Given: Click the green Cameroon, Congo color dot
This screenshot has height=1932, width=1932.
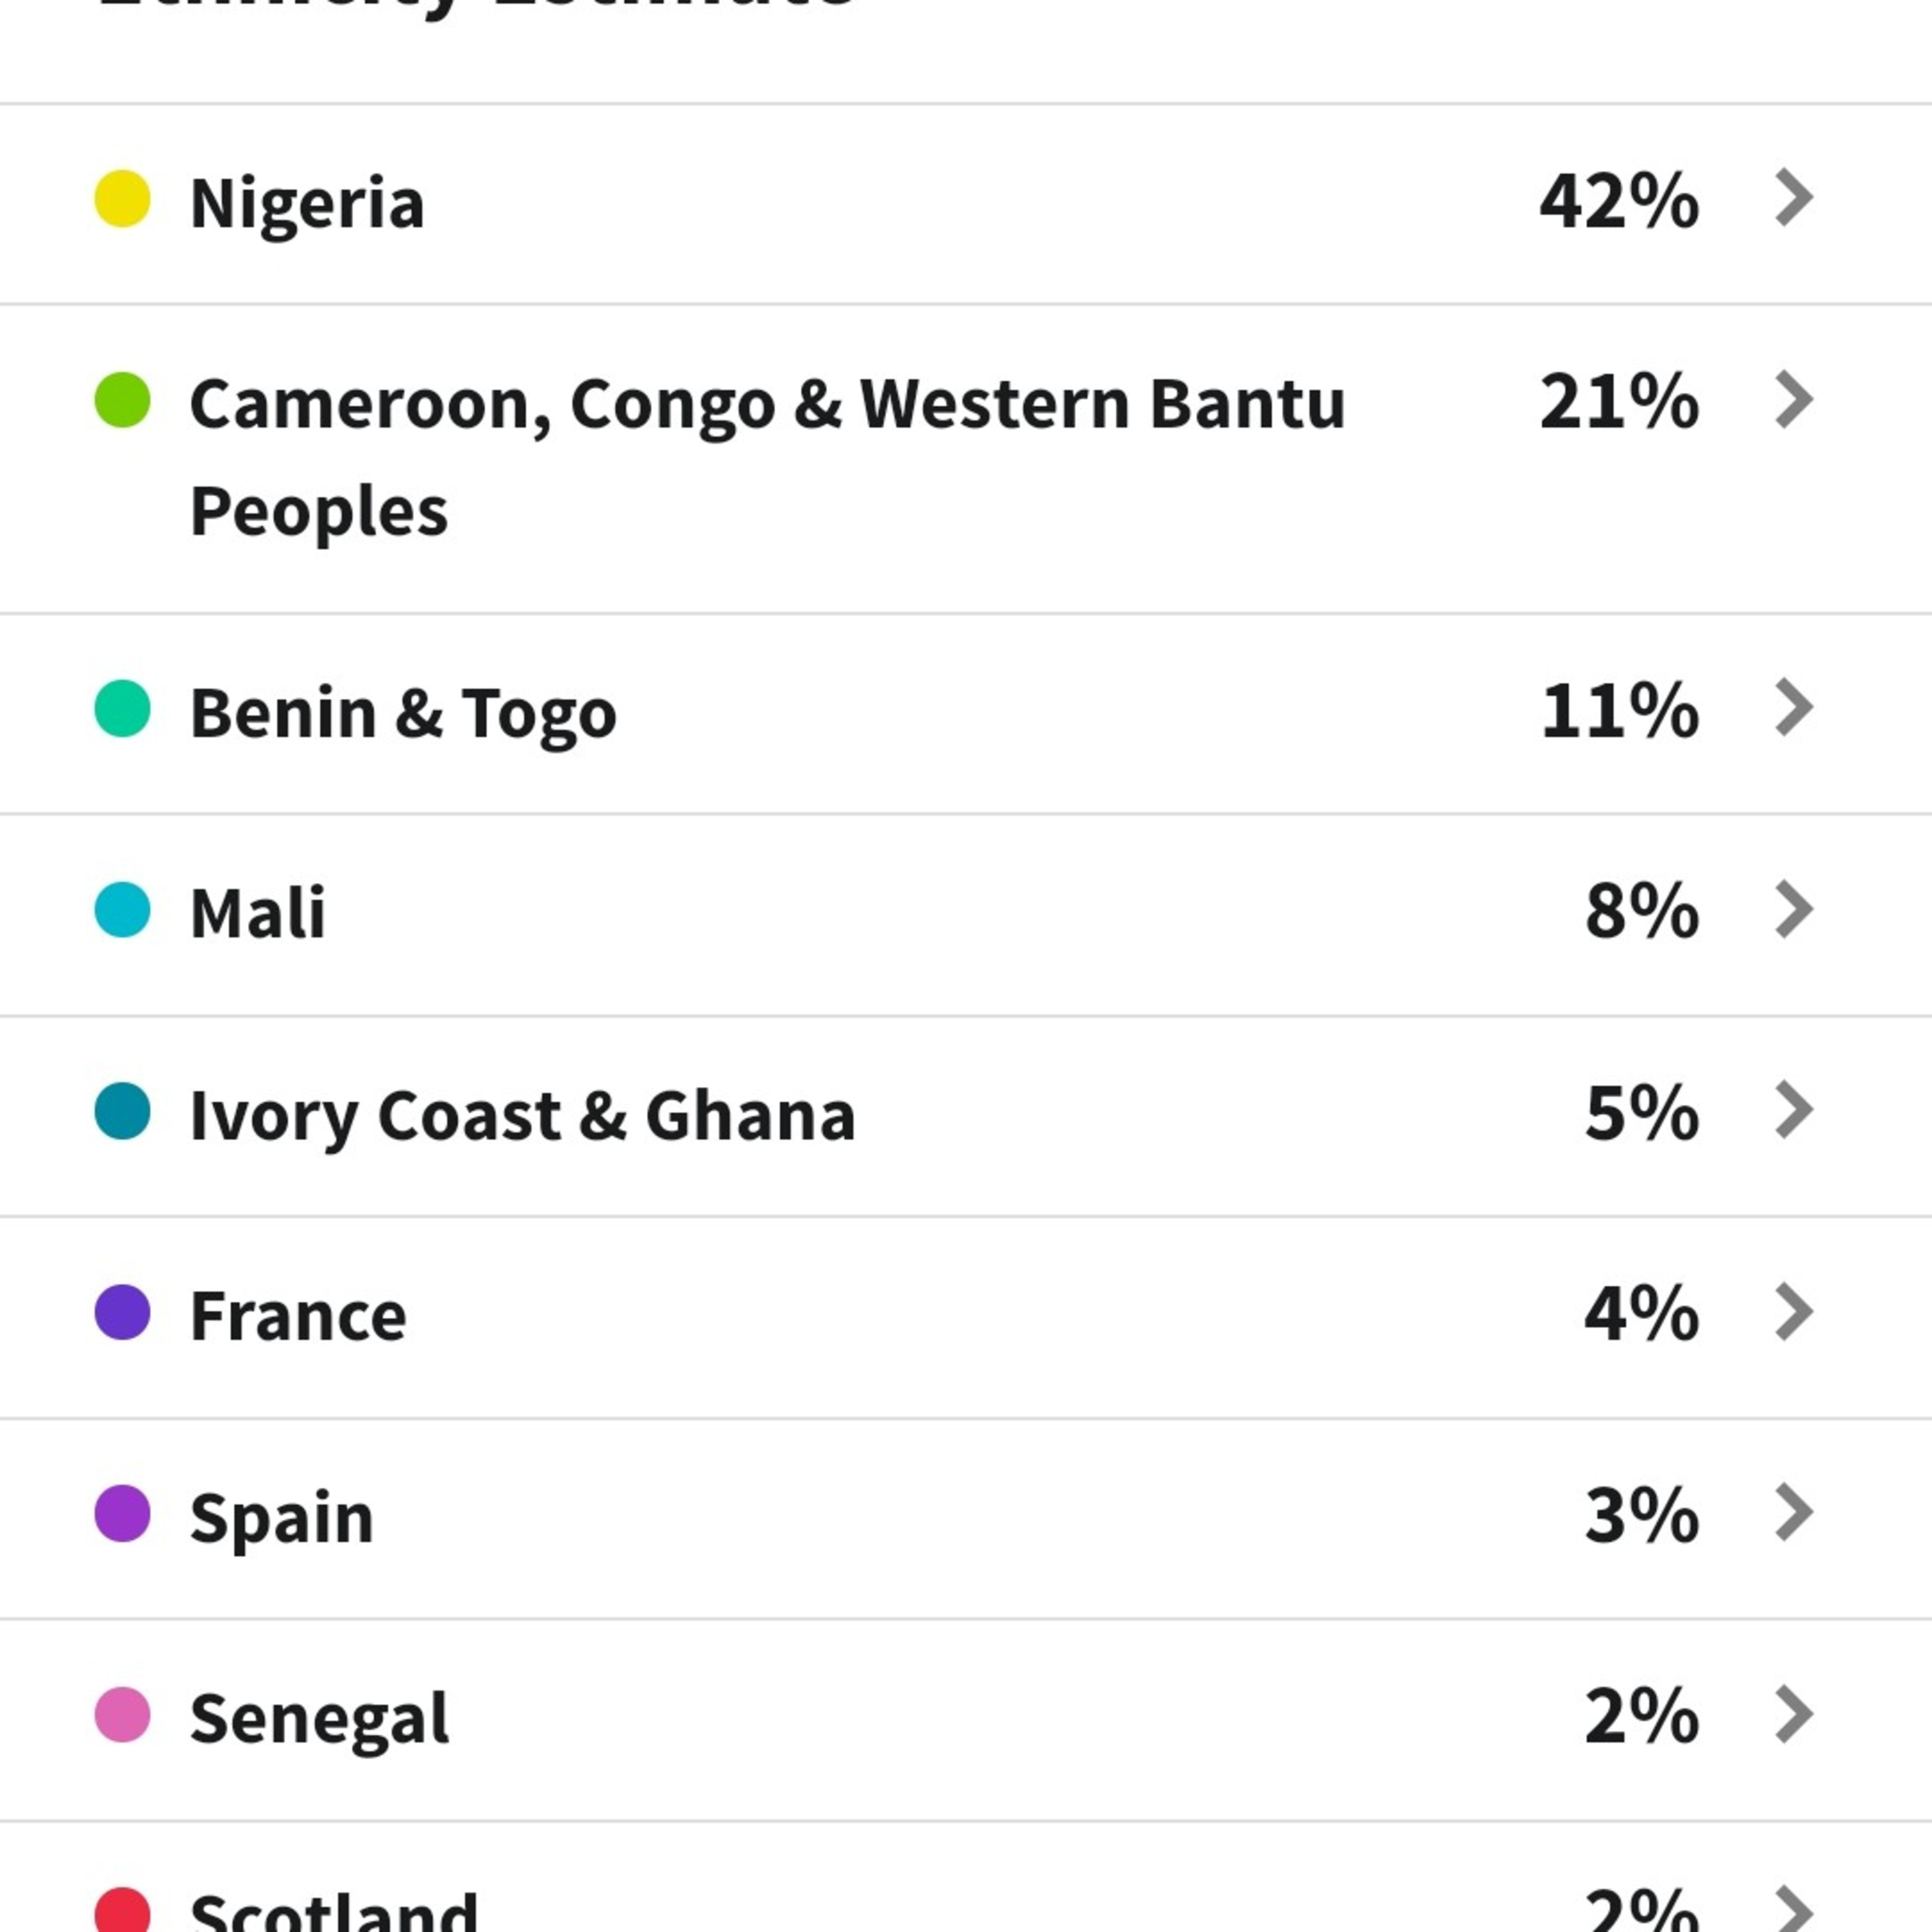Looking at the screenshot, I should pyautogui.click(x=122, y=400).
